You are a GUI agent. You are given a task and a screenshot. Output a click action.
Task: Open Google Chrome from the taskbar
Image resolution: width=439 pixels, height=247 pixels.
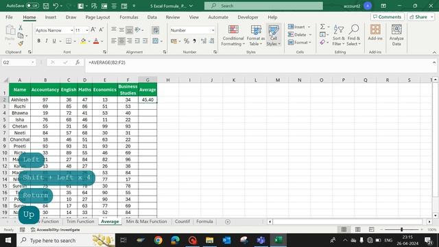point(158,240)
